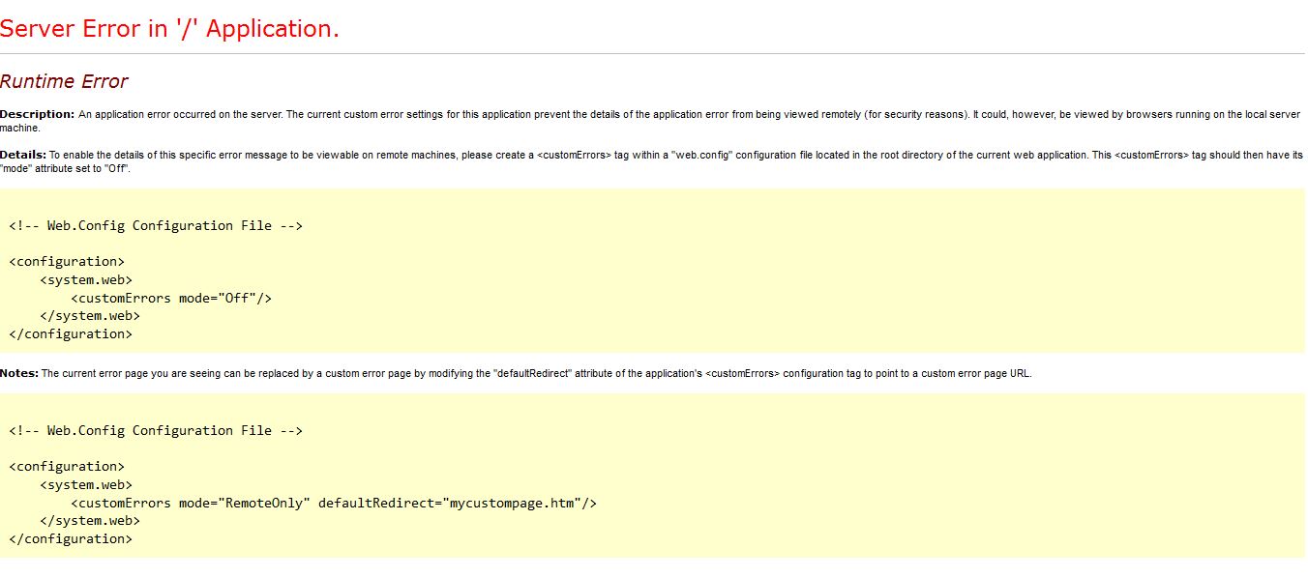This screenshot has height=578, width=1308.
Task: Click the opening configuration tag in second code block
Action: click(67, 466)
